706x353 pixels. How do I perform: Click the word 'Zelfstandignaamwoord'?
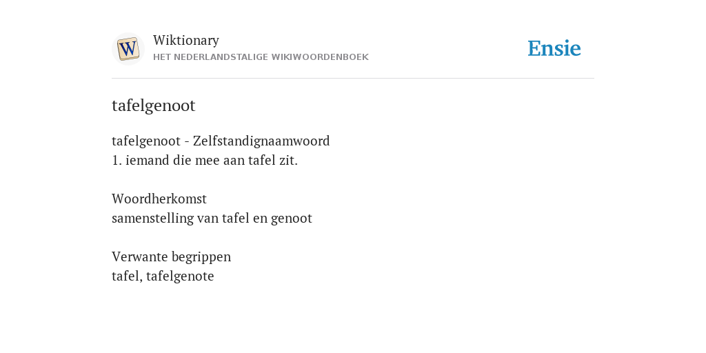[261, 141]
